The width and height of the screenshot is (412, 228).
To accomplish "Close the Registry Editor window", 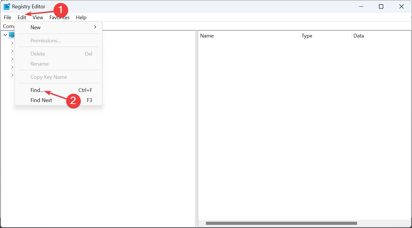I will tap(401, 7).
